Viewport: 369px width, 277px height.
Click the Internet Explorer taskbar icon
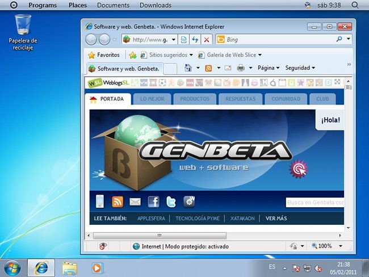(41, 268)
